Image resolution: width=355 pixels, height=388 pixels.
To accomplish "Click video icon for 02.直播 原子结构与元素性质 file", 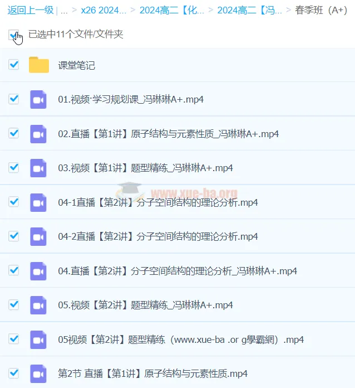I will coord(38,134).
